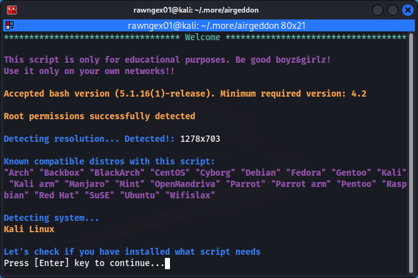Click the "Detecting system..." text

(x=52, y=218)
